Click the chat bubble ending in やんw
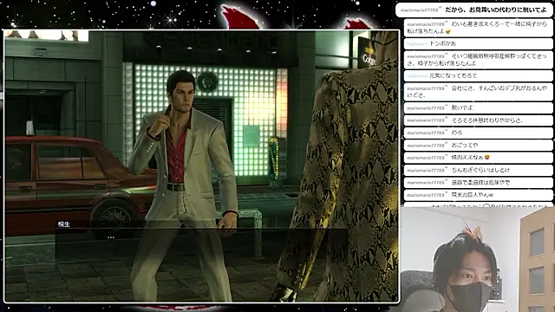This screenshot has height=312, width=555. 478,195
